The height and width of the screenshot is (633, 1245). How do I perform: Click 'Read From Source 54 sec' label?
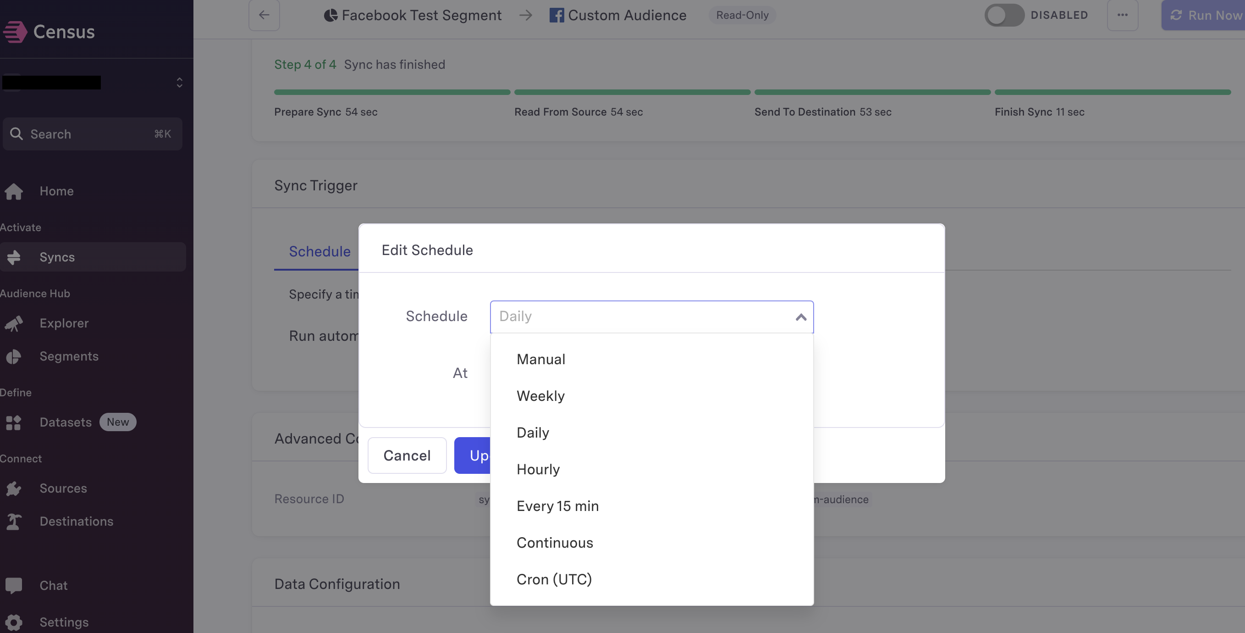click(578, 112)
